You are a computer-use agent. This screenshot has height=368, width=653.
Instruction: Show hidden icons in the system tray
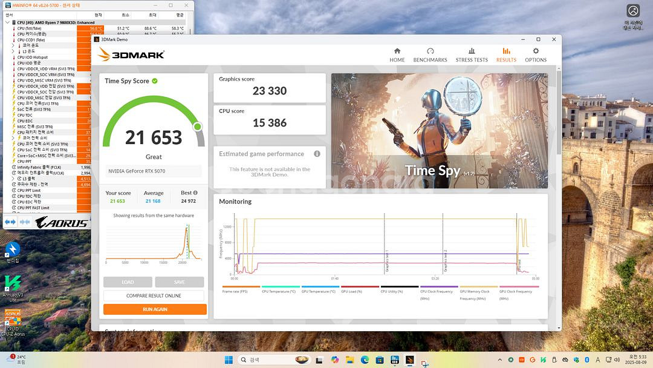(499, 360)
